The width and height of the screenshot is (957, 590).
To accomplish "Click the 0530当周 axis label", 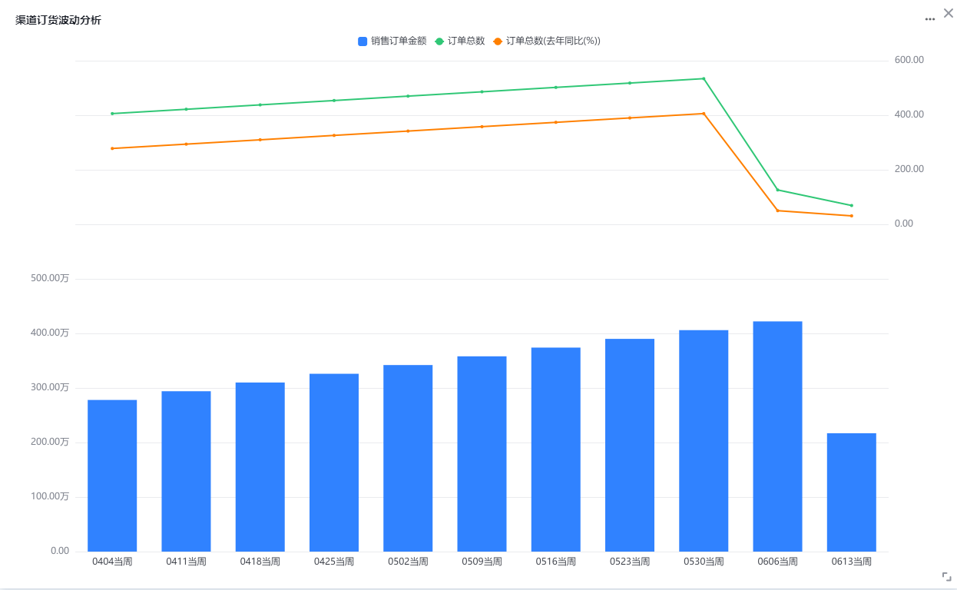I will (704, 562).
